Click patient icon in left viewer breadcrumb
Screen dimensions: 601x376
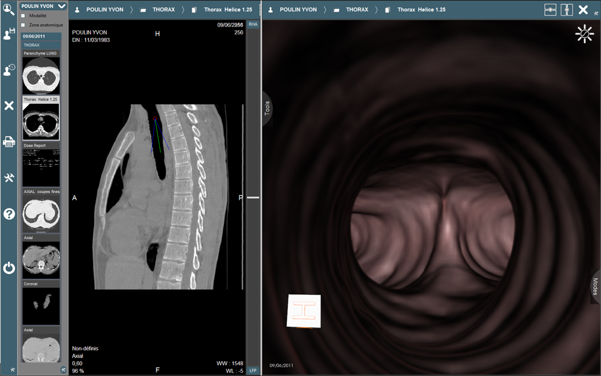coord(77,9)
